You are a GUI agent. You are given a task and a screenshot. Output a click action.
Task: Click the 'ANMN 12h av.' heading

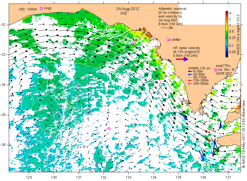[200, 68]
